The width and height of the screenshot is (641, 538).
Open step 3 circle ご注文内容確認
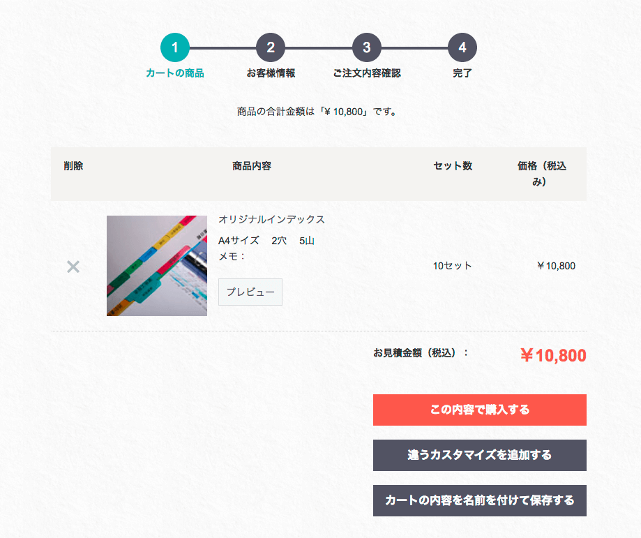click(x=366, y=49)
